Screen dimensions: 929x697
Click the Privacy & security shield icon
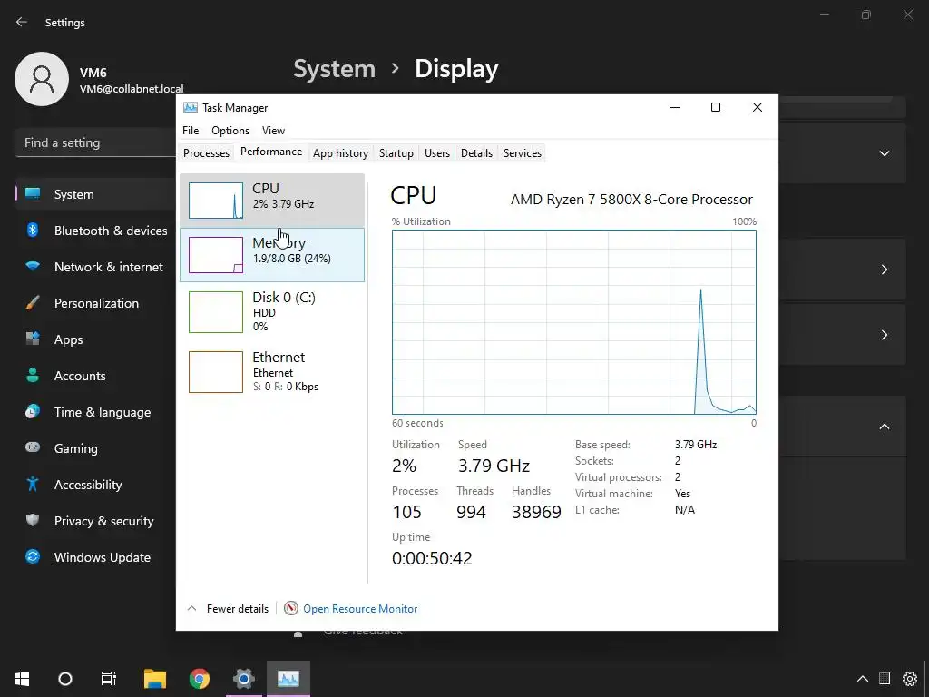click(33, 520)
